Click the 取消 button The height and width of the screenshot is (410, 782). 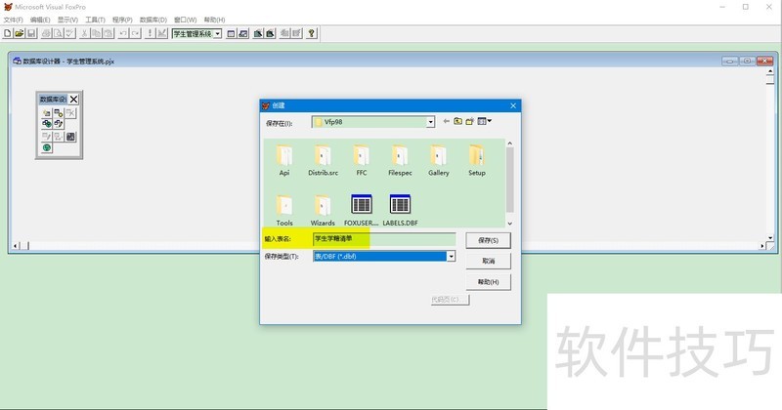(x=489, y=262)
